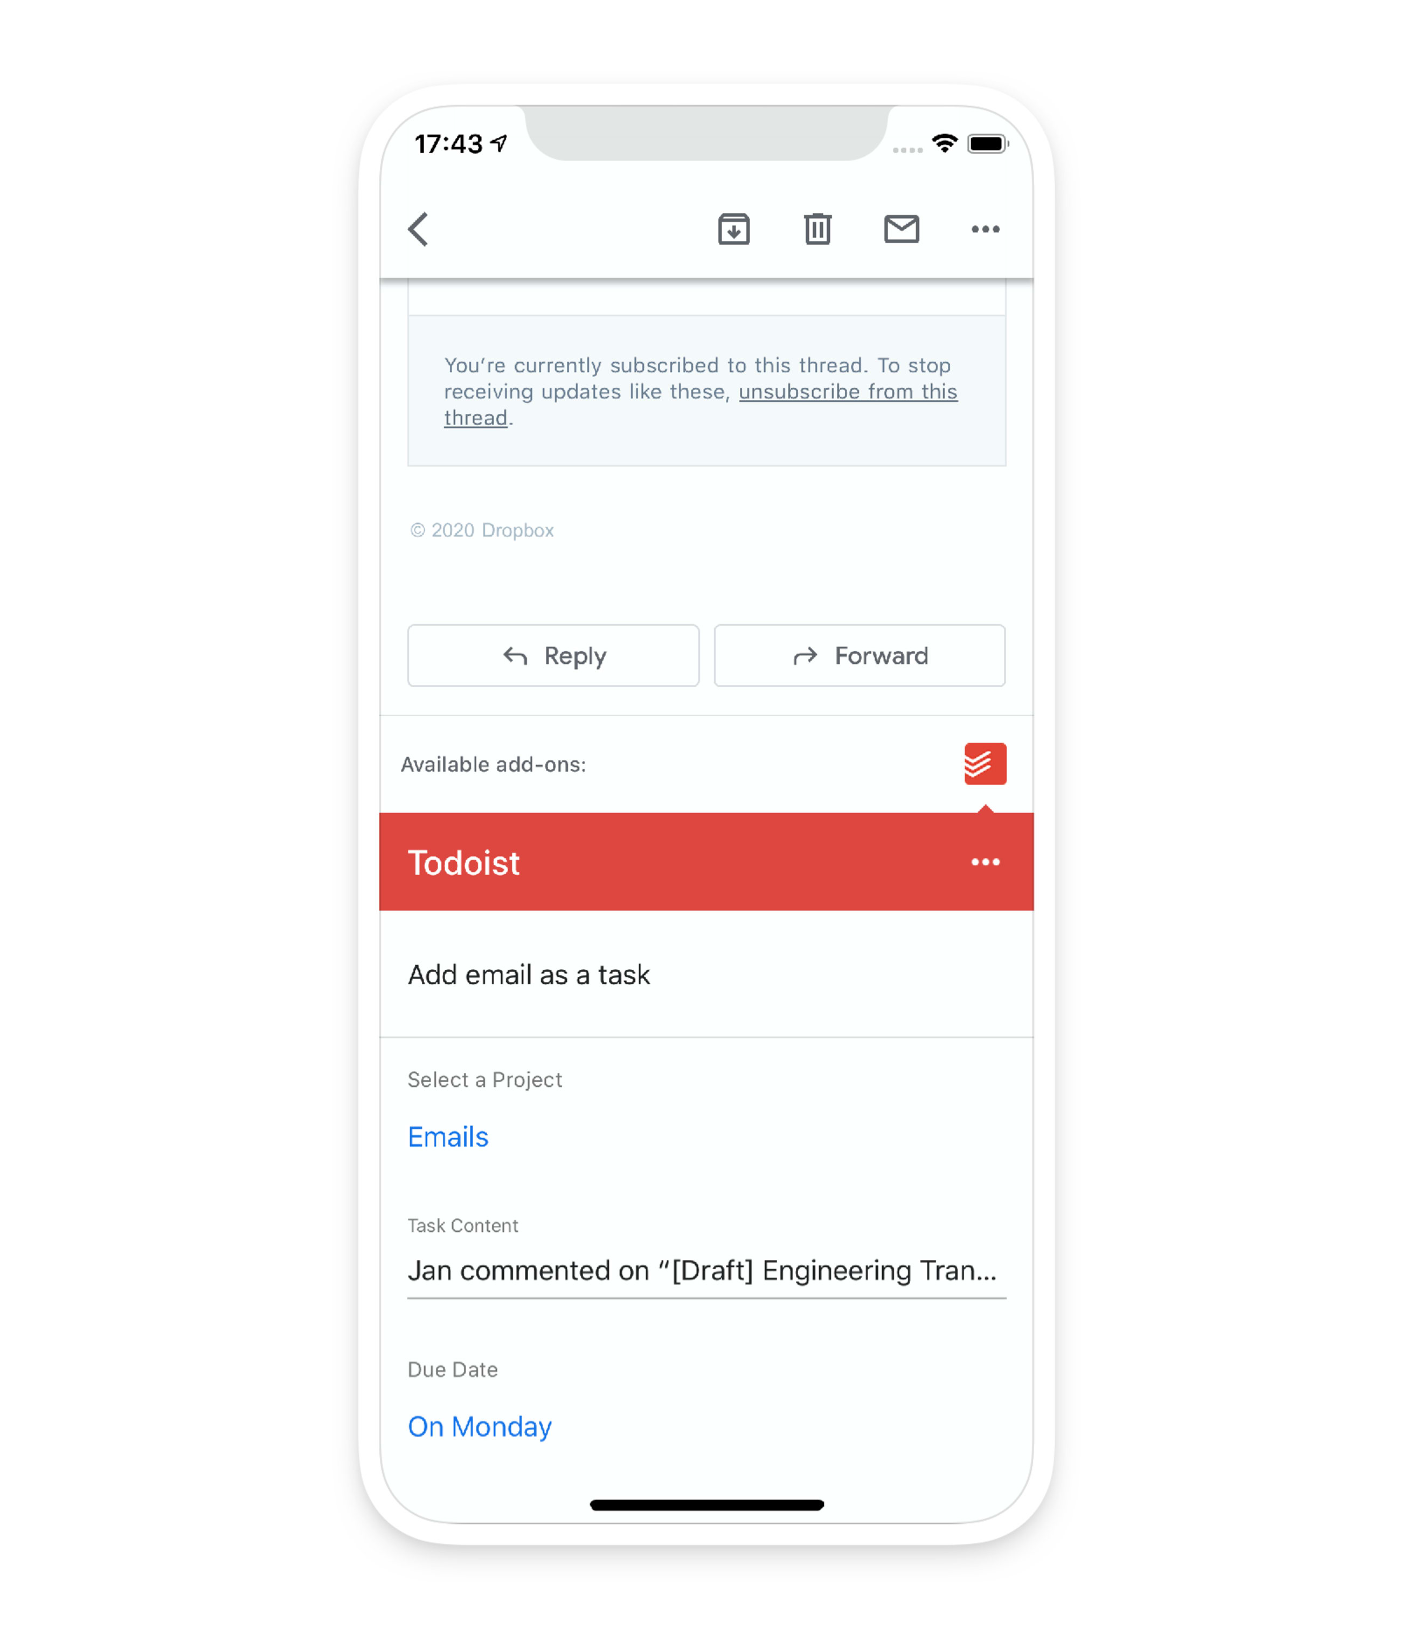This screenshot has width=1414, height=1629.
Task: Click the Reply button
Action: point(552,654)
